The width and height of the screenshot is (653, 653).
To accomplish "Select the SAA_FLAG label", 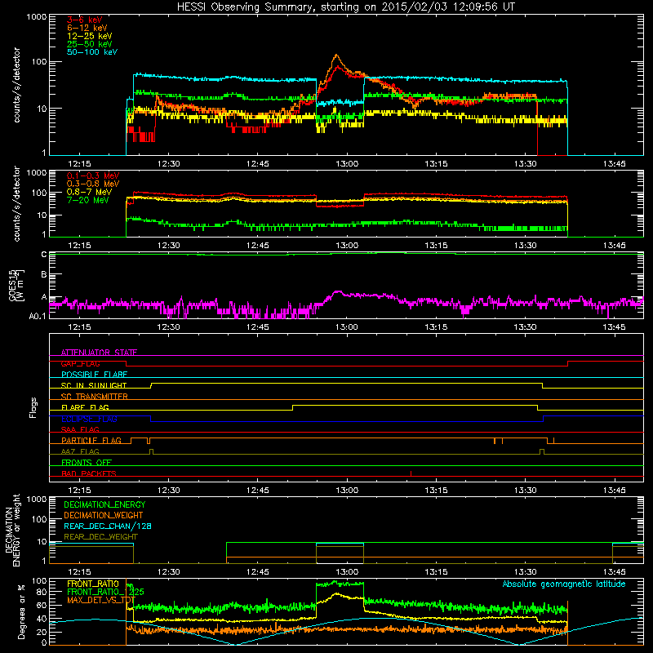I will coord(80,429).
